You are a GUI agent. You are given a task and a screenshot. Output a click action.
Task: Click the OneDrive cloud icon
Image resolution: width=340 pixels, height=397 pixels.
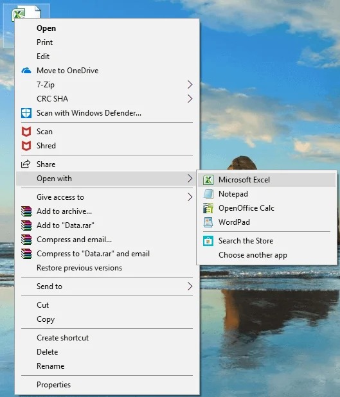tap(26, 71)
